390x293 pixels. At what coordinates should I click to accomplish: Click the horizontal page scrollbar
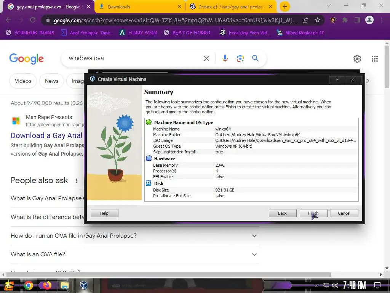point(168,275)
